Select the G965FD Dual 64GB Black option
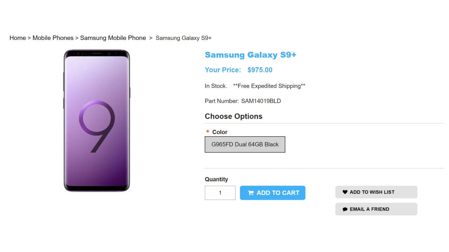The height and width of the screenshot is (252, 449). tap(245, 145)
